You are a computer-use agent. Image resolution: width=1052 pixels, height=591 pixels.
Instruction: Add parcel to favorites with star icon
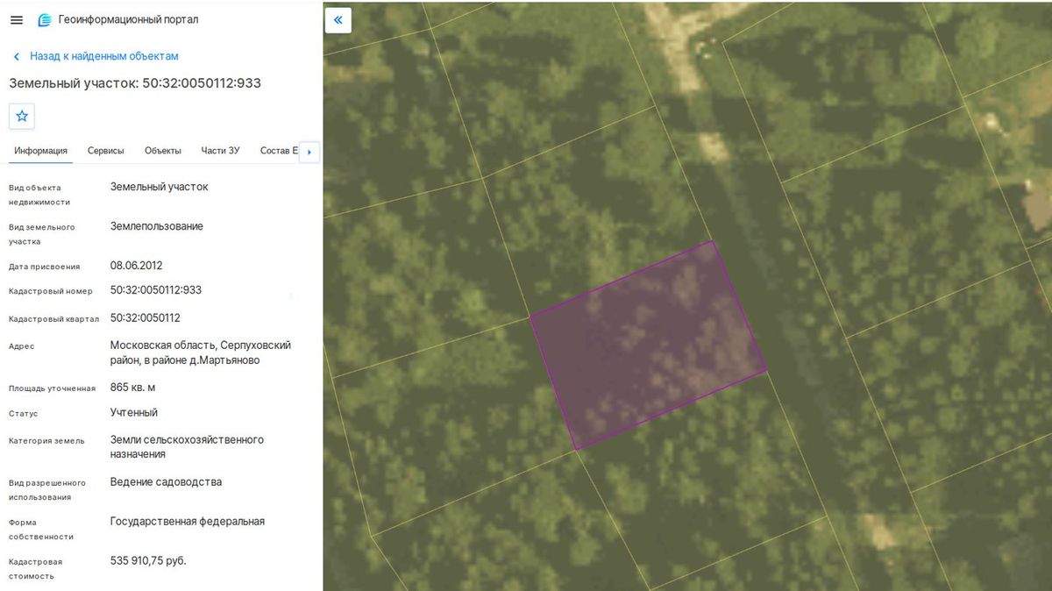coord(22,116)
